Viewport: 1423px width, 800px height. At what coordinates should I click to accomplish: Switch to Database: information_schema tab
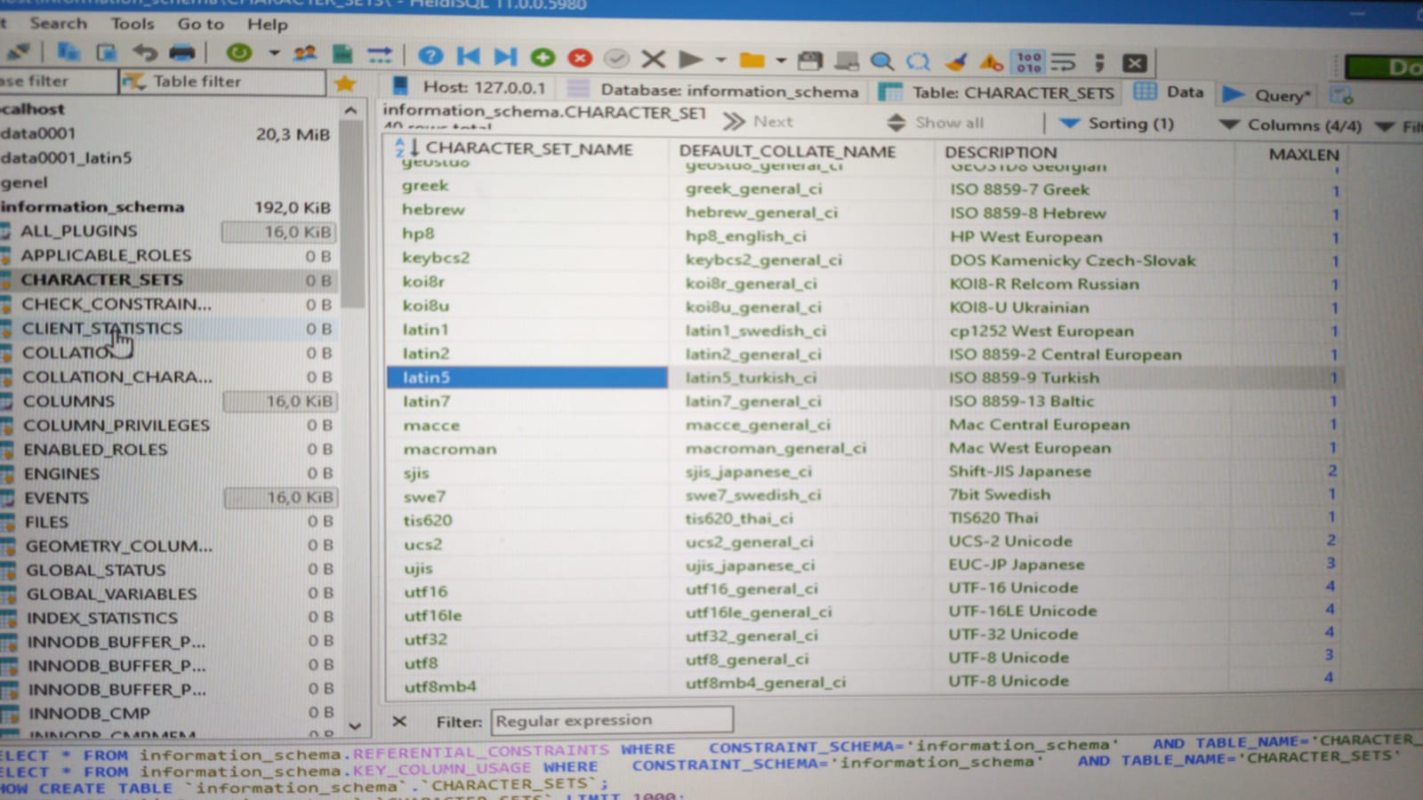coord(714,90)
